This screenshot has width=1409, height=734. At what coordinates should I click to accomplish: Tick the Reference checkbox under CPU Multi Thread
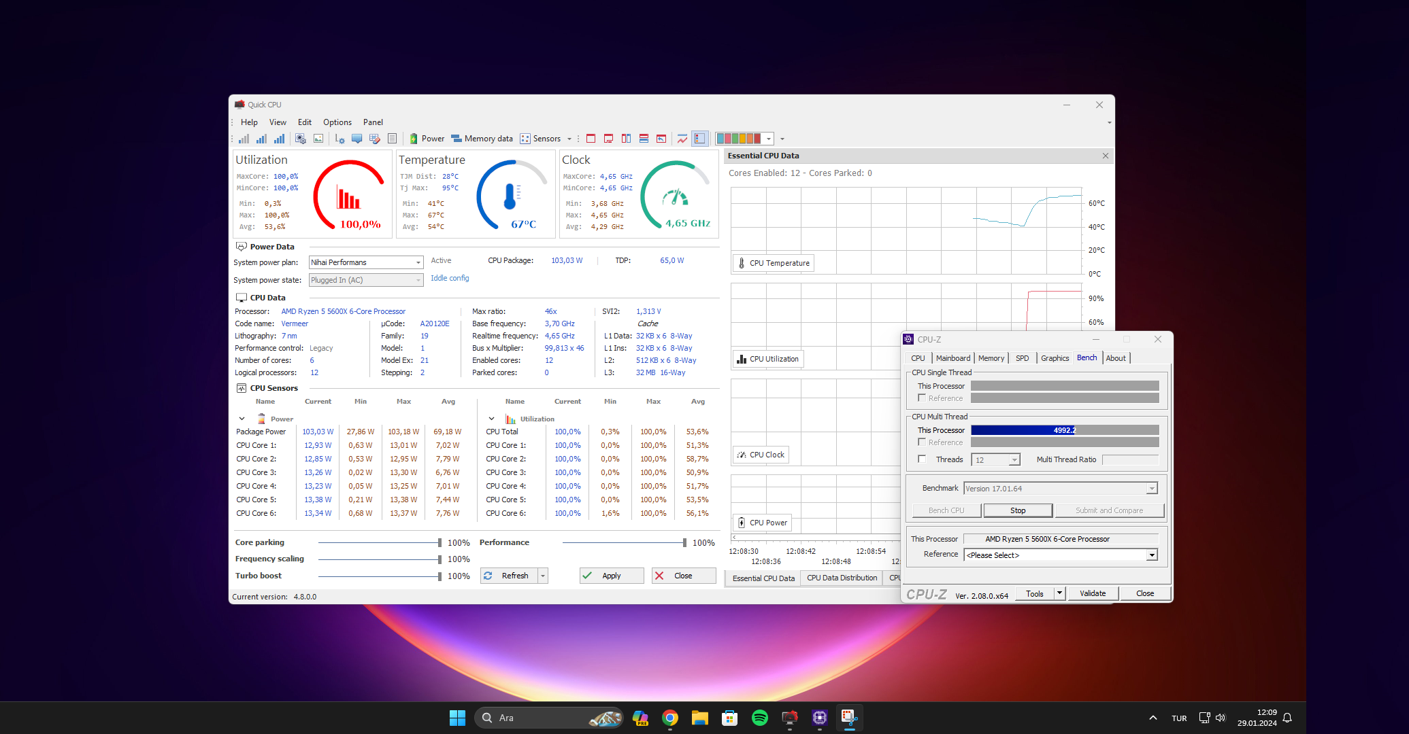click(922, 442)
